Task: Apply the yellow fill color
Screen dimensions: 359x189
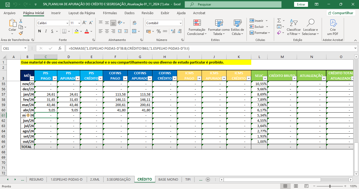Action: [76, 31]
